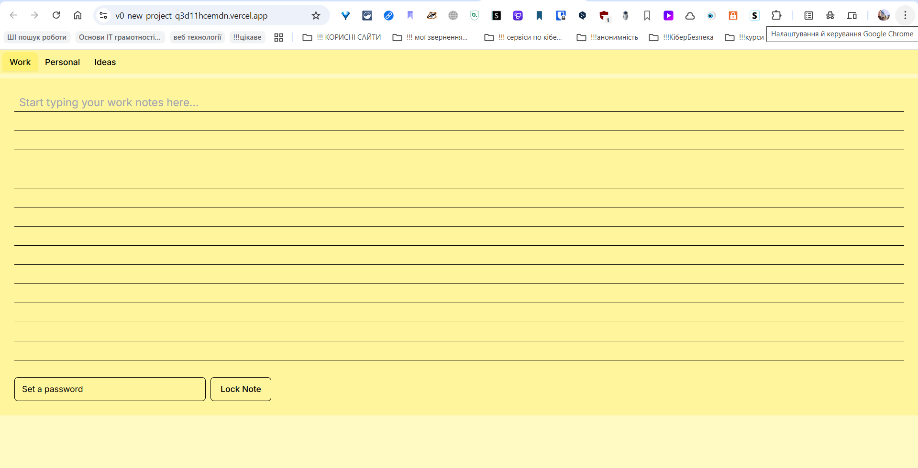Open the purple play-button extension icon
This screenshot has width=918, height=468.
pos(668,16)
